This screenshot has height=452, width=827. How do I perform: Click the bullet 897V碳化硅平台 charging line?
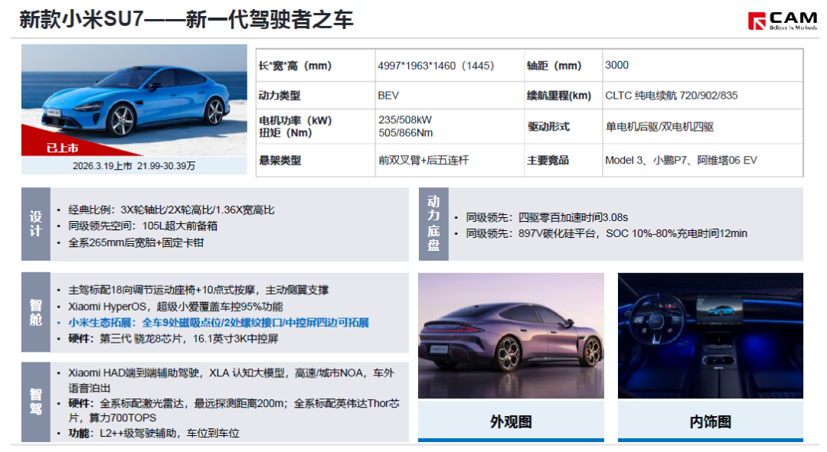[x=606, y=233]
